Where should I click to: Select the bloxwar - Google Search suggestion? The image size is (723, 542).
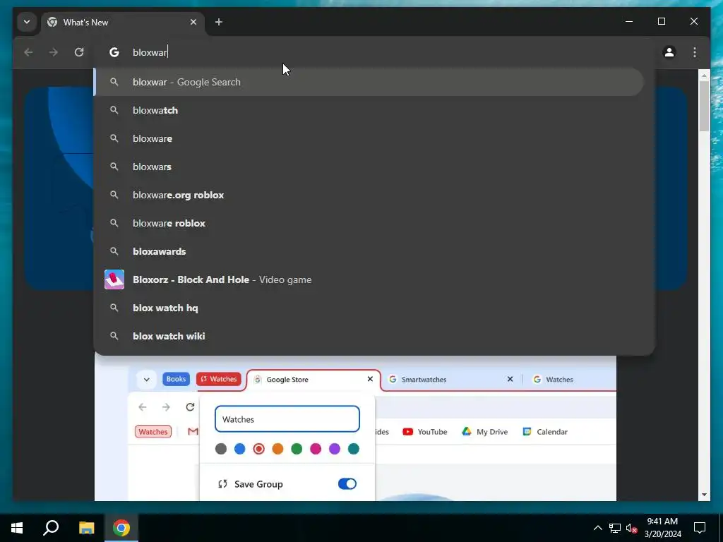click(x=369, y=82)
